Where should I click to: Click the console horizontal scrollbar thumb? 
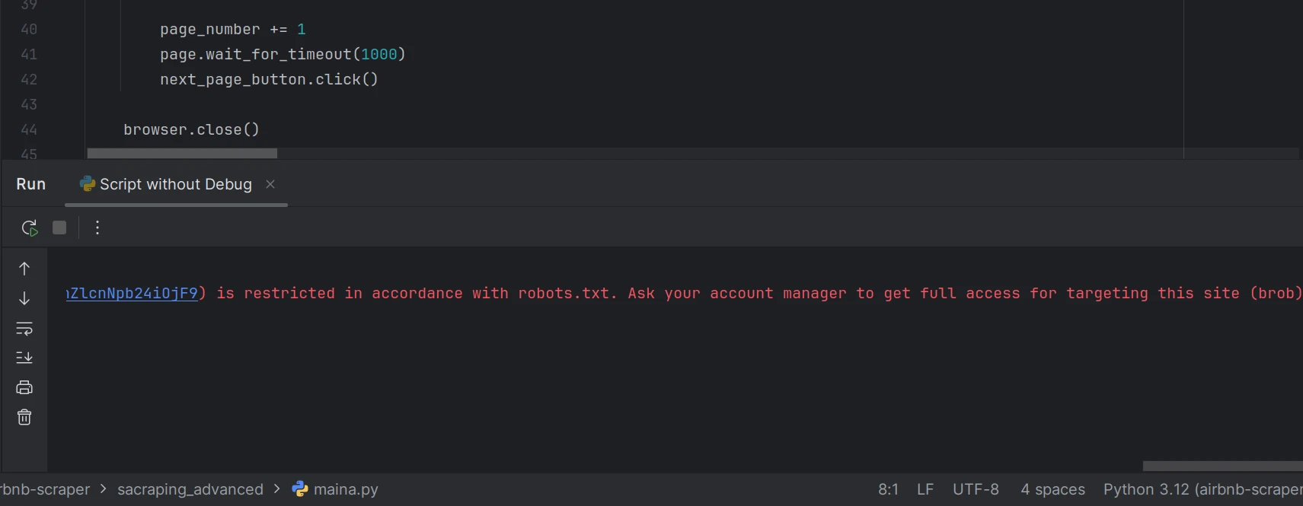pyautogui.click(x=1222, y=466)
